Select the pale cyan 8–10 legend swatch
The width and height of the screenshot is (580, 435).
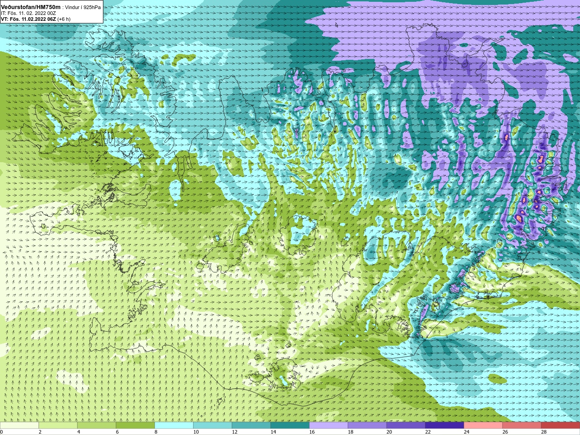click(x=174, y=425)
